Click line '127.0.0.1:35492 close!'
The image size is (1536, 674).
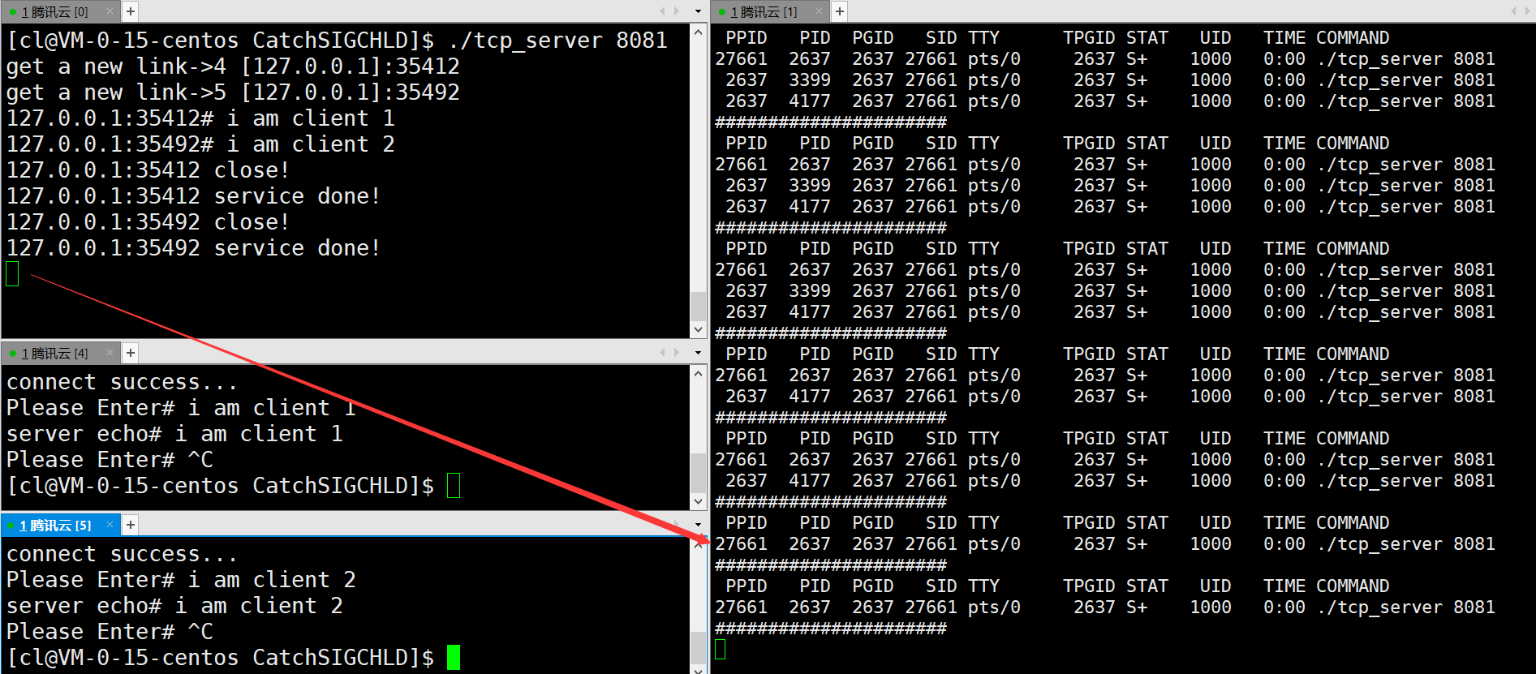click(148, 222)
